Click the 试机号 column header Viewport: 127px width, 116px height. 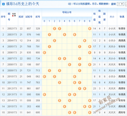pos(29,17)
